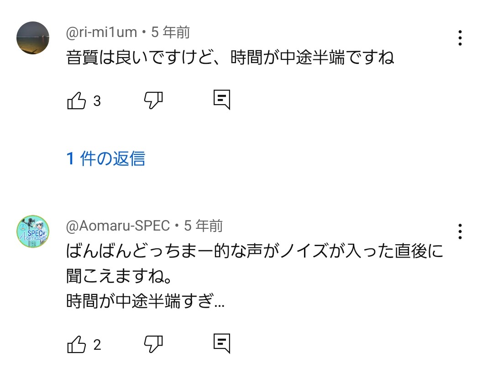Visit the @ri-mi1um channel username link
Image resolution: width=493 pixels, height=368 pixels.
pyautogui.click(x=101, y=32)
